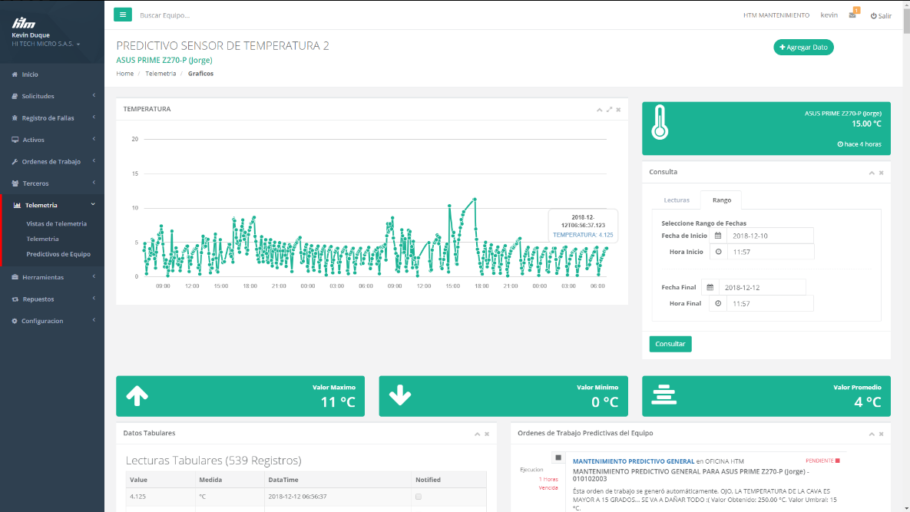Screen dimensions: 910x512
Task: Expand the Registro de Fallas menu
Action: [x=52, y=117]
